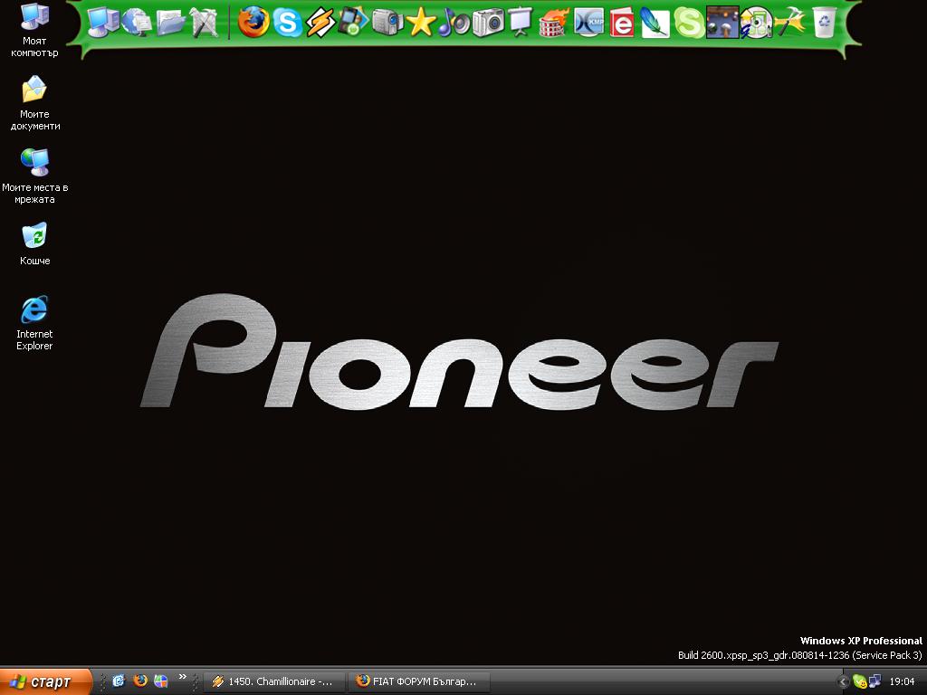The height and width of the screenshot is (695, 927).
Task: Open the hammer tools icon near recycle bin
Action: coord(789,23)
